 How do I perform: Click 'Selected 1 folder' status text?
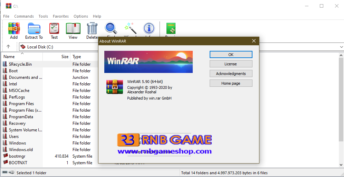pyautogui.click(x=31, y=173)
